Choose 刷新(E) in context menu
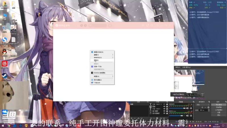 tap(102, 60)
